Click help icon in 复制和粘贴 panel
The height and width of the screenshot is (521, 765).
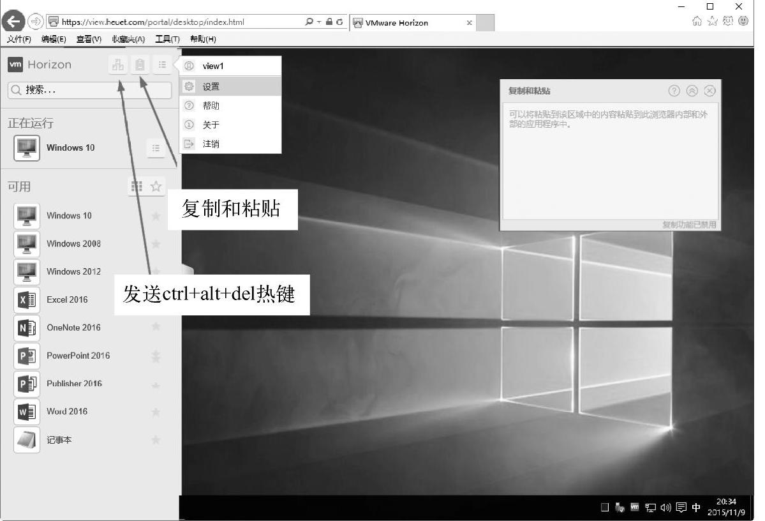(x=674, y=91)
